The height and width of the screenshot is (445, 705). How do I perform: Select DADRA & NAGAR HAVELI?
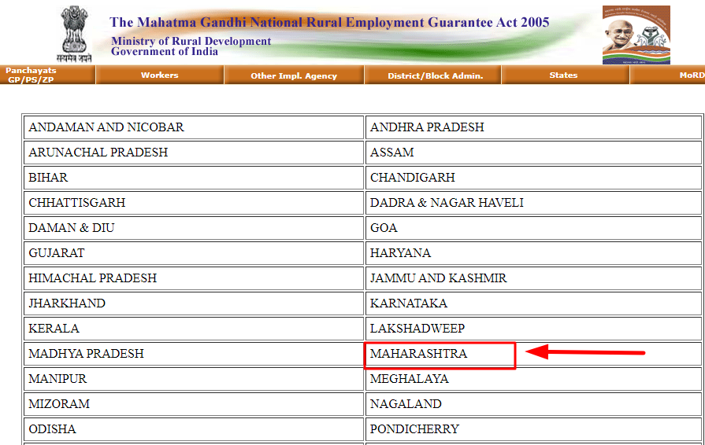click(x=447, y=203)
